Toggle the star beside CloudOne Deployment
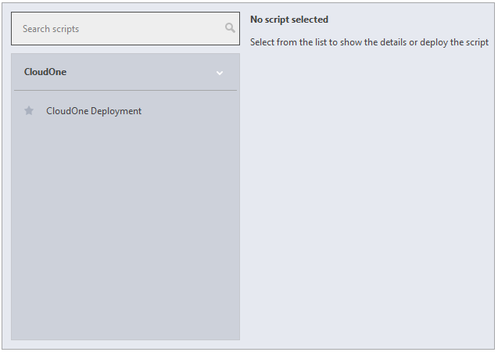 29,111
